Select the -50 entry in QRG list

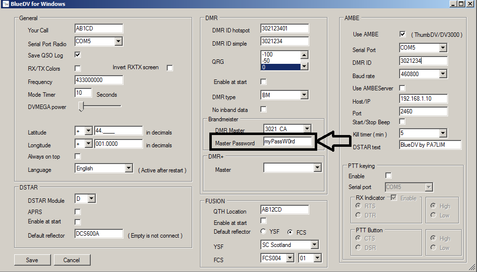pyautogui.click(x=280, y=60)
